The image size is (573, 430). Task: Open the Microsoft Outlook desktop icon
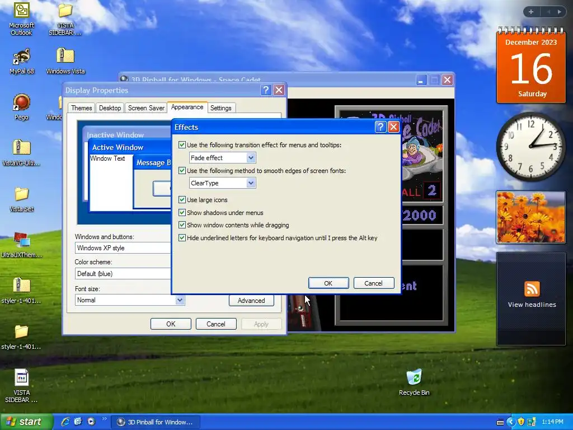(x=21, y=18)
